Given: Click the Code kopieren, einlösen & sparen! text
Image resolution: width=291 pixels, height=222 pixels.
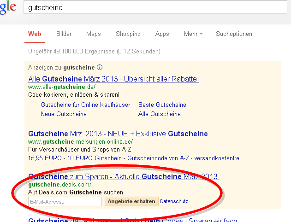Looking at the screenshot, I should [74, 95].
